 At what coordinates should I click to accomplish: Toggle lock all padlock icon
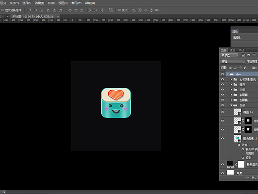click(245, 68)
